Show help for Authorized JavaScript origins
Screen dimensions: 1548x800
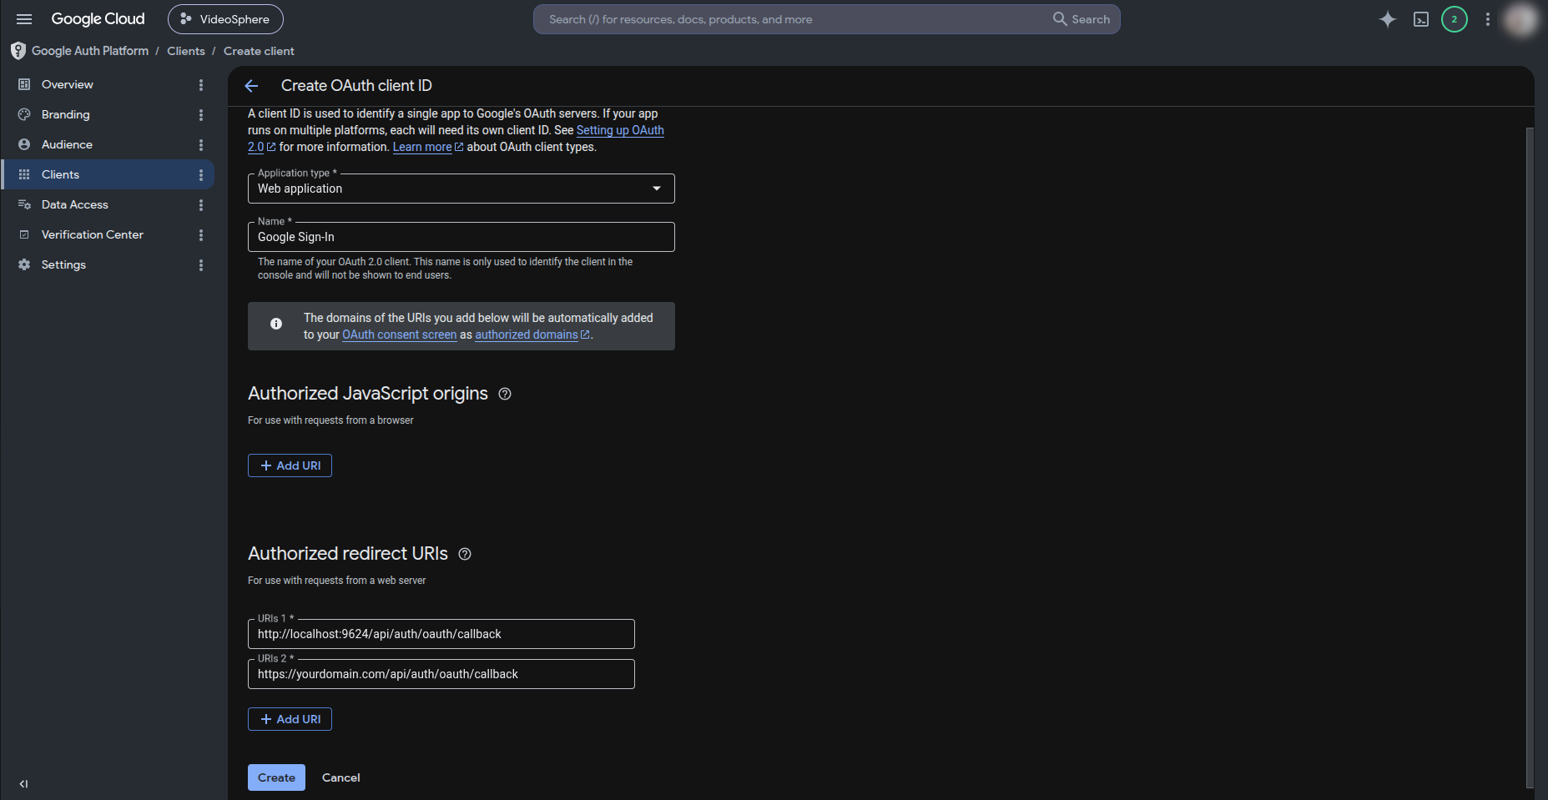(x=505, y=394)
